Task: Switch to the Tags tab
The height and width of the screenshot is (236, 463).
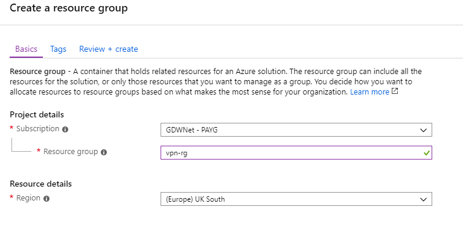Action: 58,49
